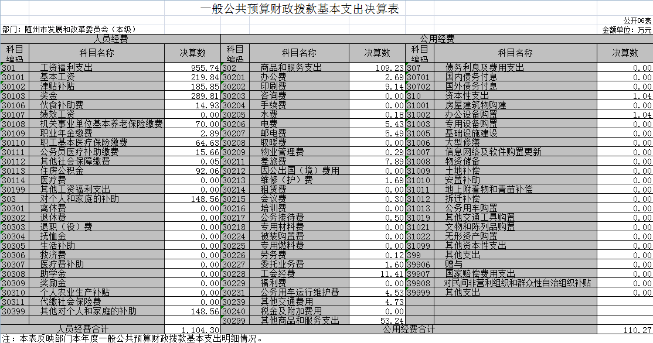Select the 人员经费合计 total label

pyautogui.click(x=83, y=330)
